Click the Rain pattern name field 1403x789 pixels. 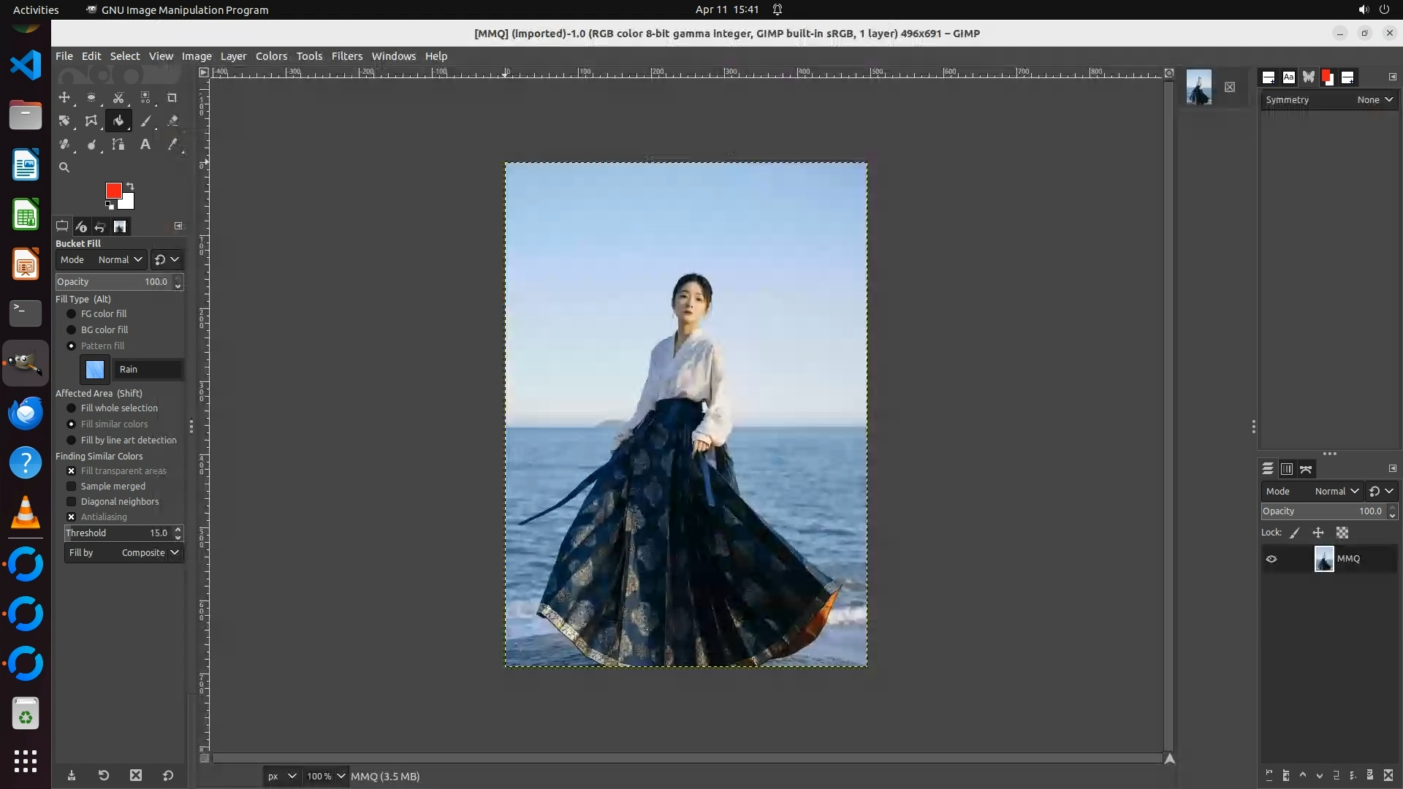point(148,370)
